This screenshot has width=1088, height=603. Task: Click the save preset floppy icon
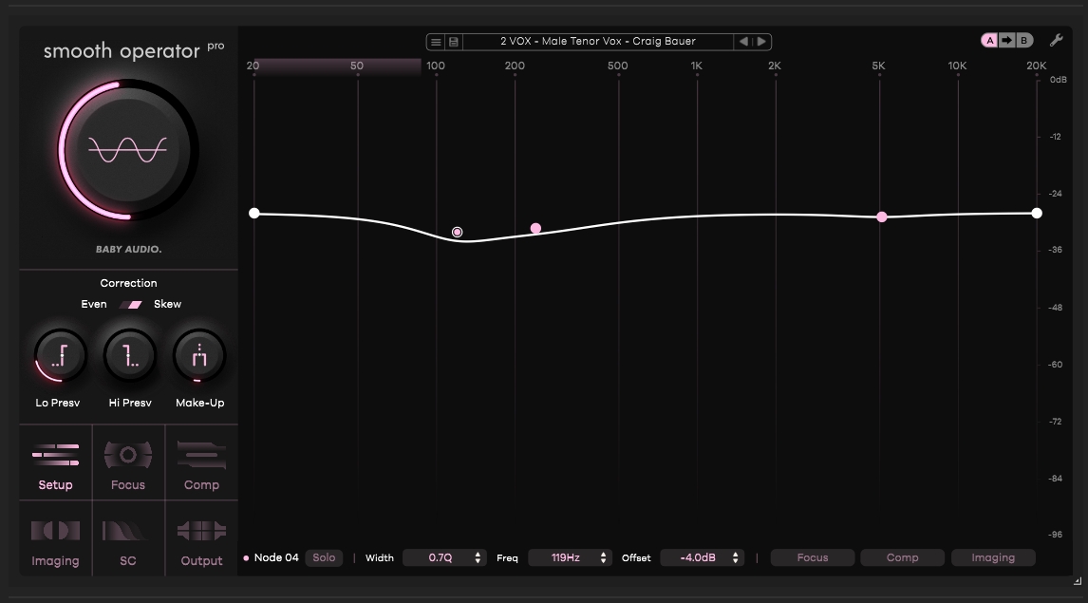(453, 42)
